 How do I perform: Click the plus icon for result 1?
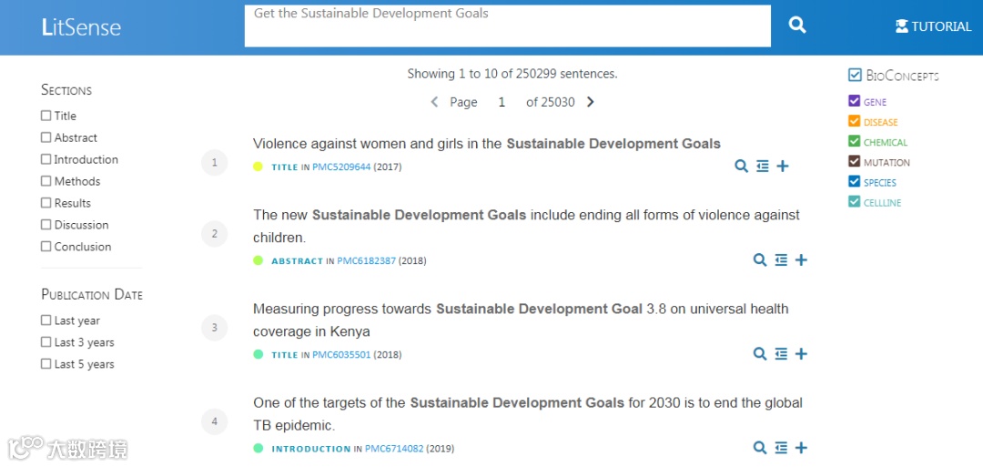(783, 167)
